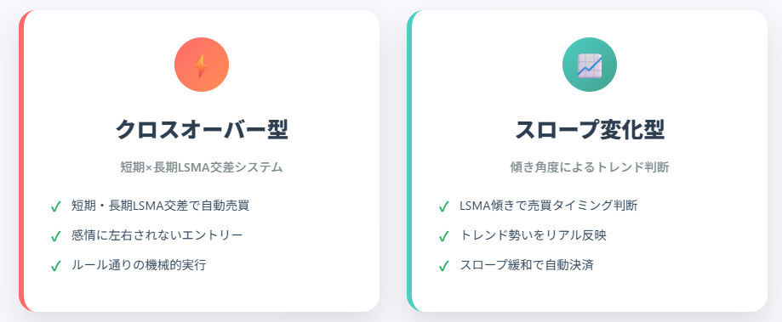Click subtitle 短期×長期LSMA交差システム

202,167
